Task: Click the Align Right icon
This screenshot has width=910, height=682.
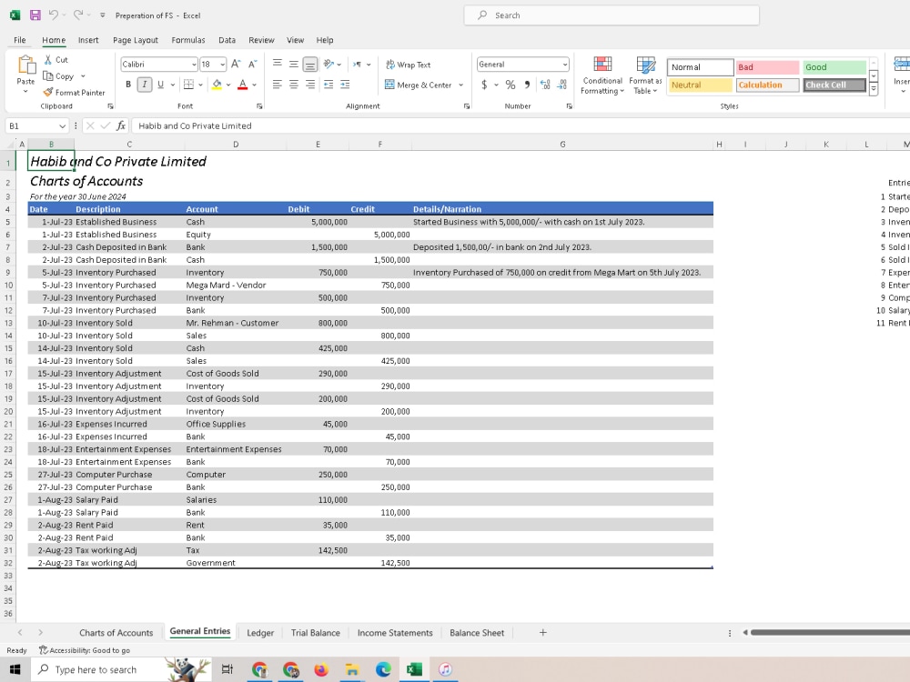Action: tap(310, 85)
